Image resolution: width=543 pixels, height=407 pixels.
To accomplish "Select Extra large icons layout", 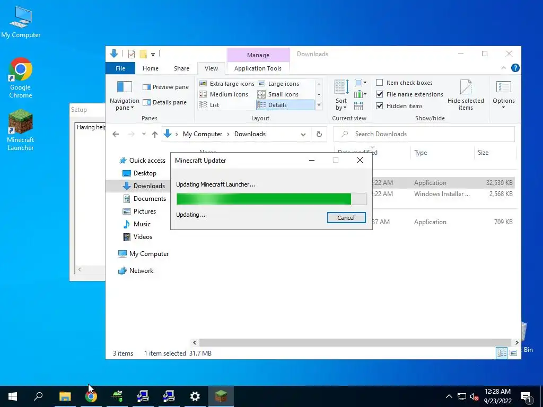I will coord(227,84).
